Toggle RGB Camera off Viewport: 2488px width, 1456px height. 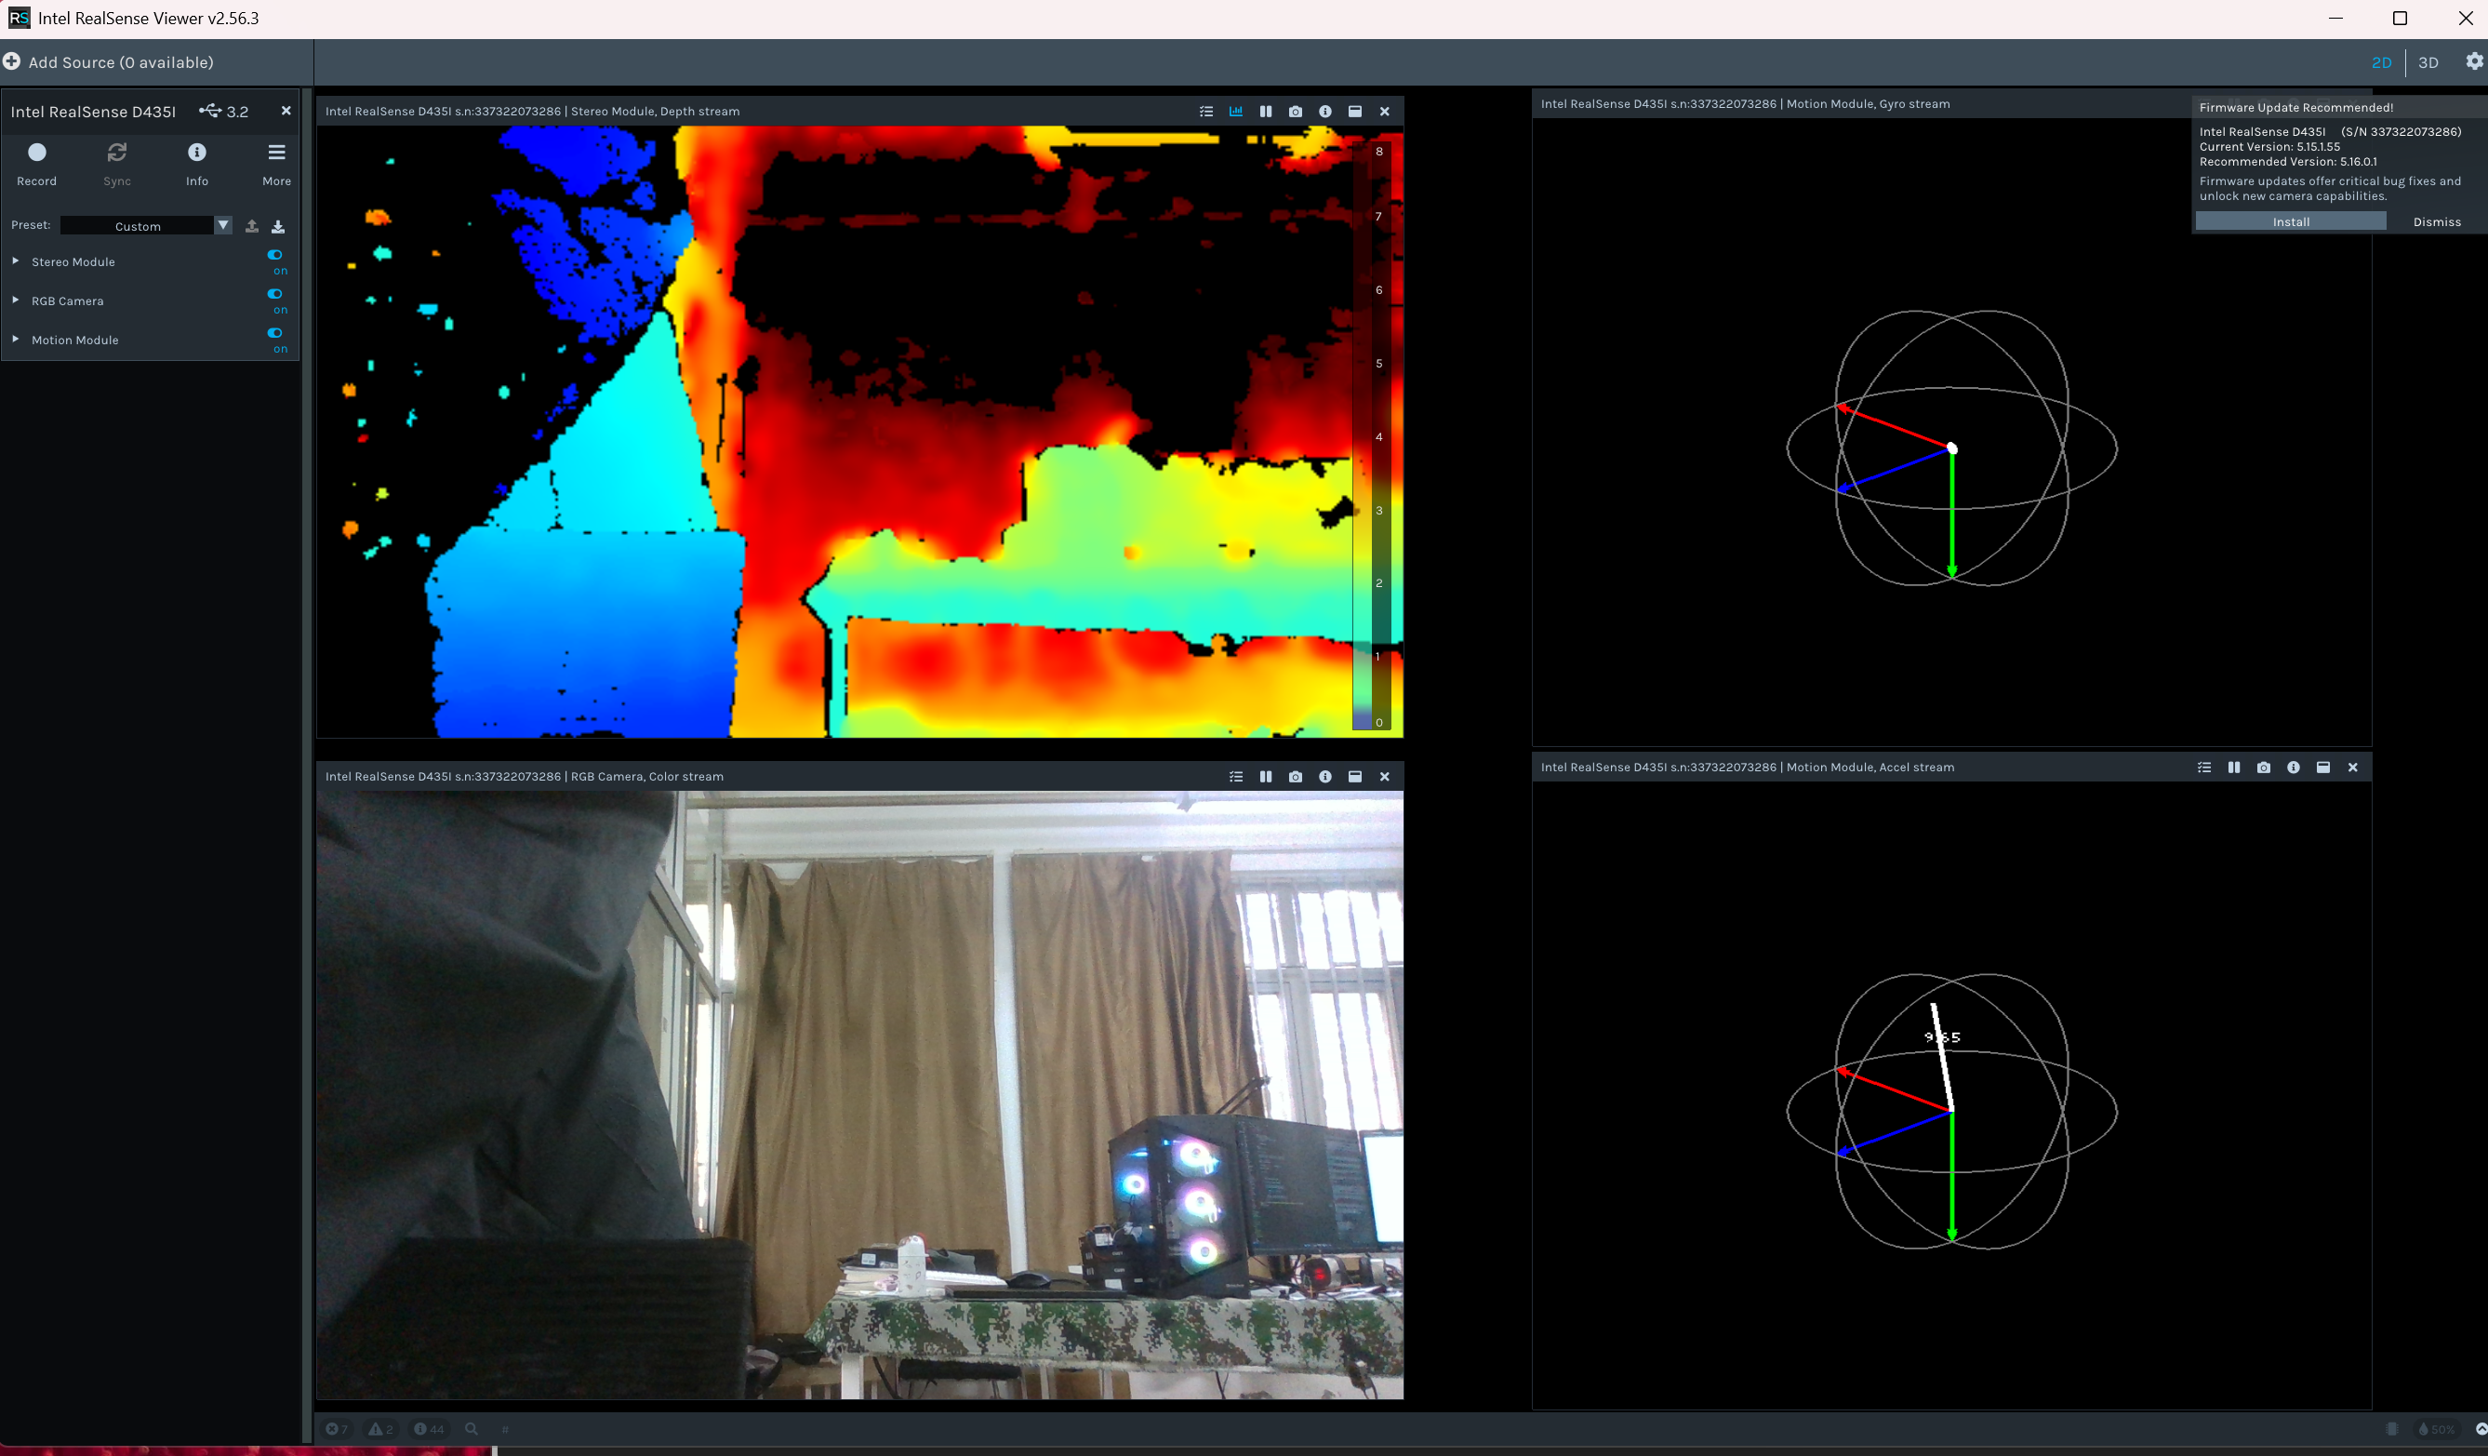click(x=275, y=293)
